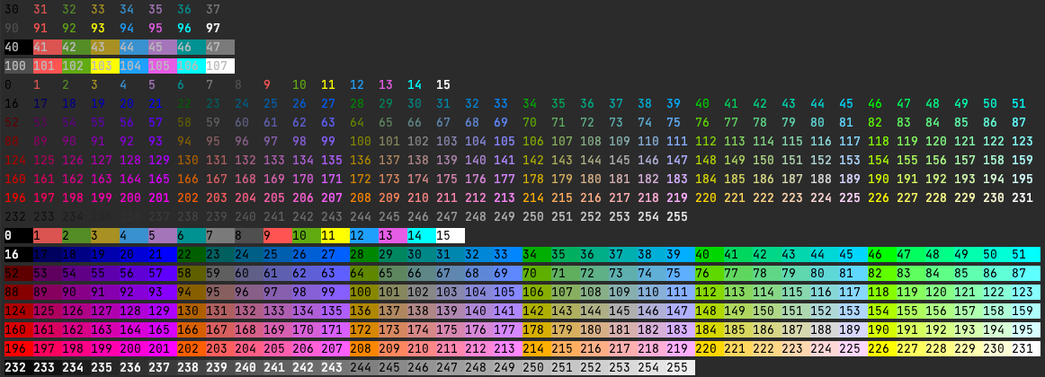This screenshot has width=1045, height=377.
Task: Click the pink swatch labeled 13
Action: (392, 235)
